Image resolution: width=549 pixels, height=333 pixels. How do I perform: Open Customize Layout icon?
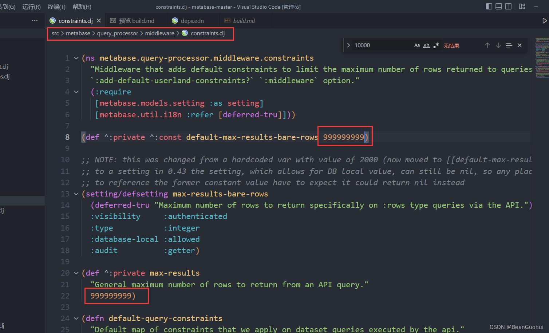tap(522, 7)
